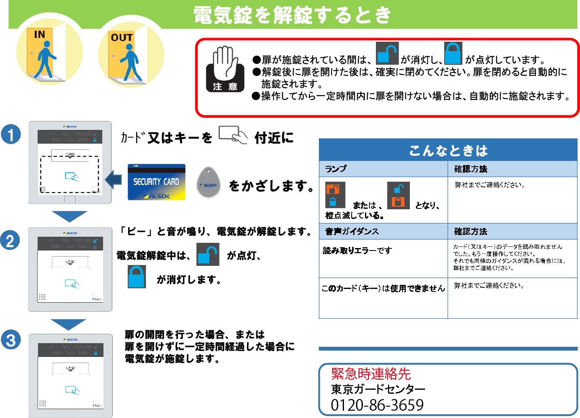
Task: Click the SECURITY CARD image
Action: [x=156, y=182]
